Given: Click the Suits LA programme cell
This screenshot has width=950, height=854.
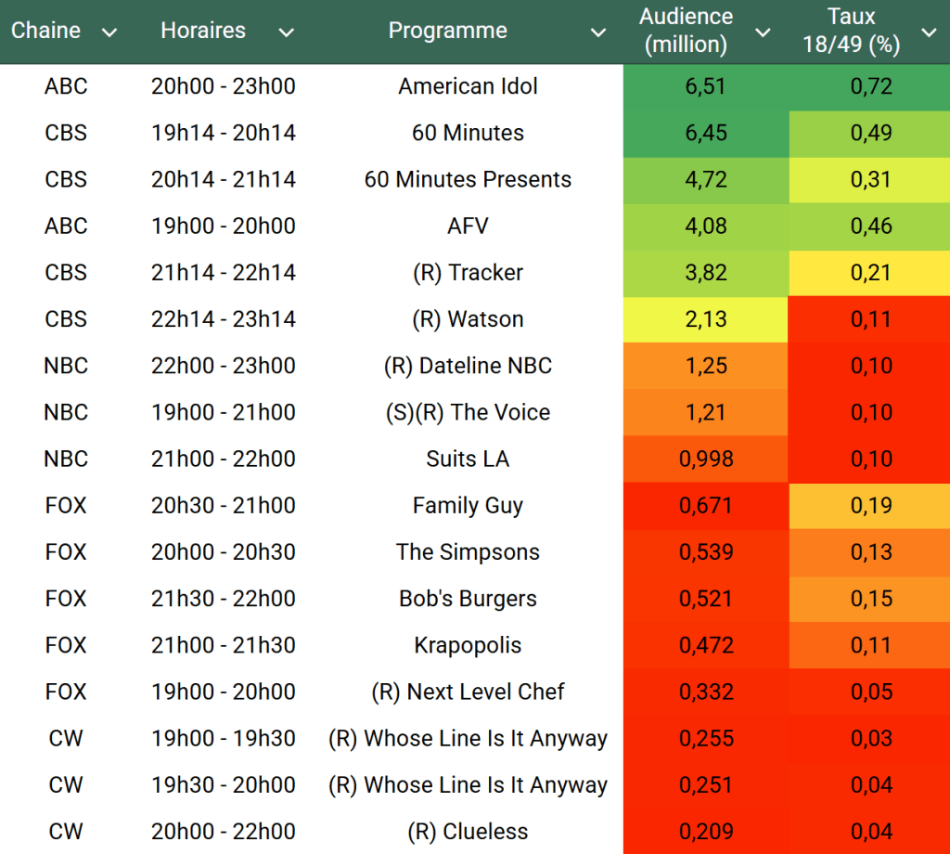Looking at the screenshot, I should [468, 459].
